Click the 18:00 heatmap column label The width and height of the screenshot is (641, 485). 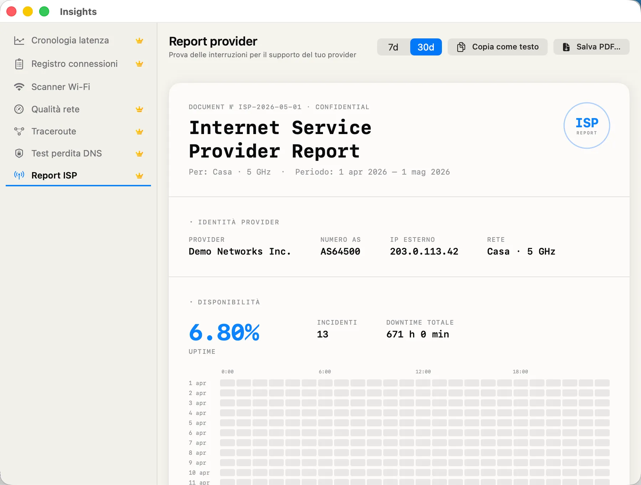tap(520, 372)
